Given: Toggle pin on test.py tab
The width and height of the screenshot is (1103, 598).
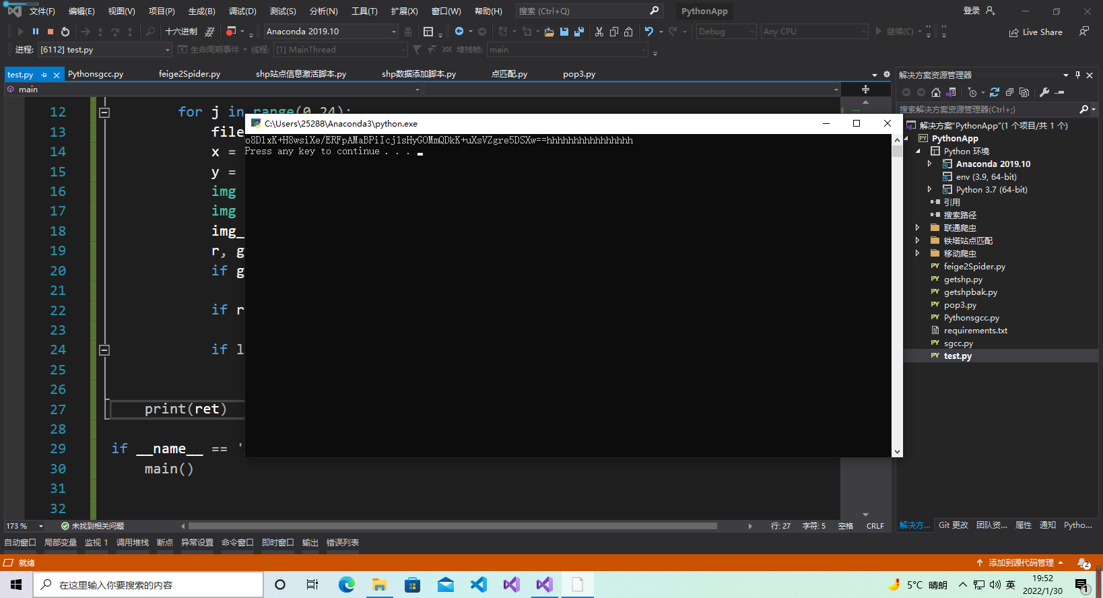Looking at the screenshot, I should (x=44, y=75).
